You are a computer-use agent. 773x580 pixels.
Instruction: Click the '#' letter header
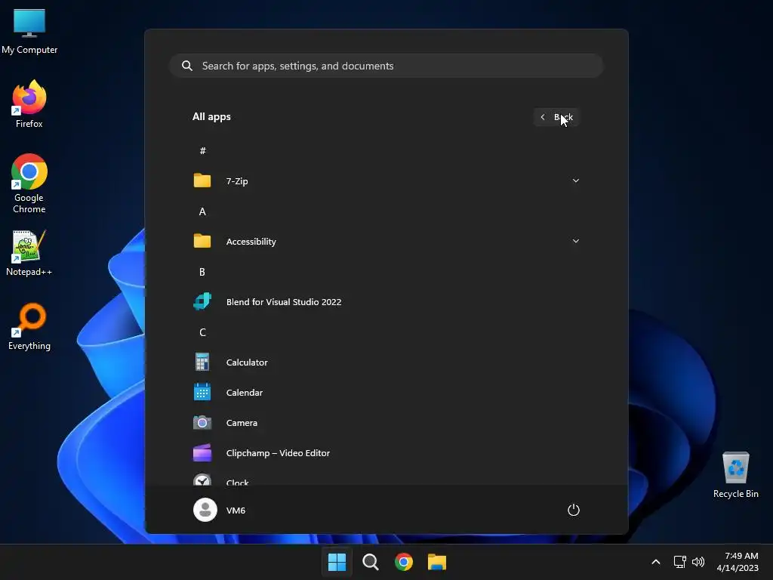[202, 150]
